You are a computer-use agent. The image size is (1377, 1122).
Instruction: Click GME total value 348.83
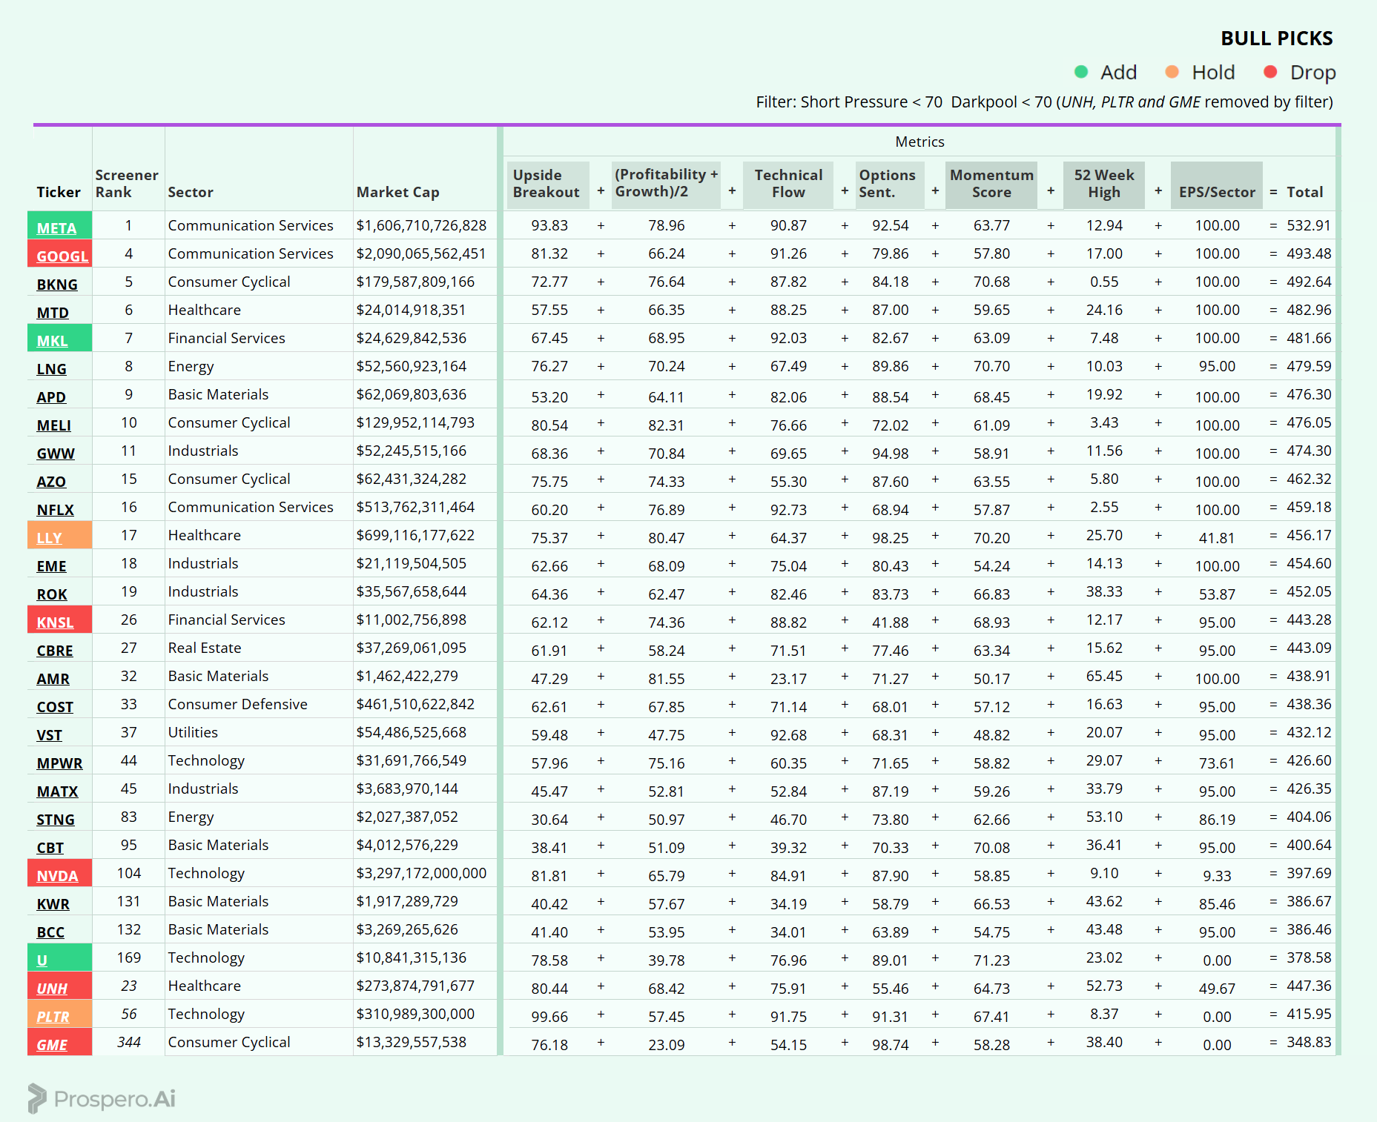pyautogui.click(x=1309, y=1042)
